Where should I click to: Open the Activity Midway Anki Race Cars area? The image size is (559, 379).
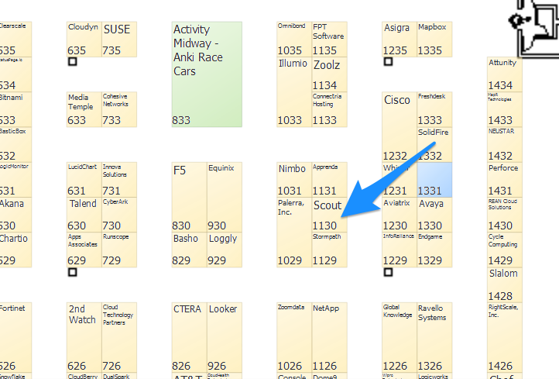(x=207, y=74)
